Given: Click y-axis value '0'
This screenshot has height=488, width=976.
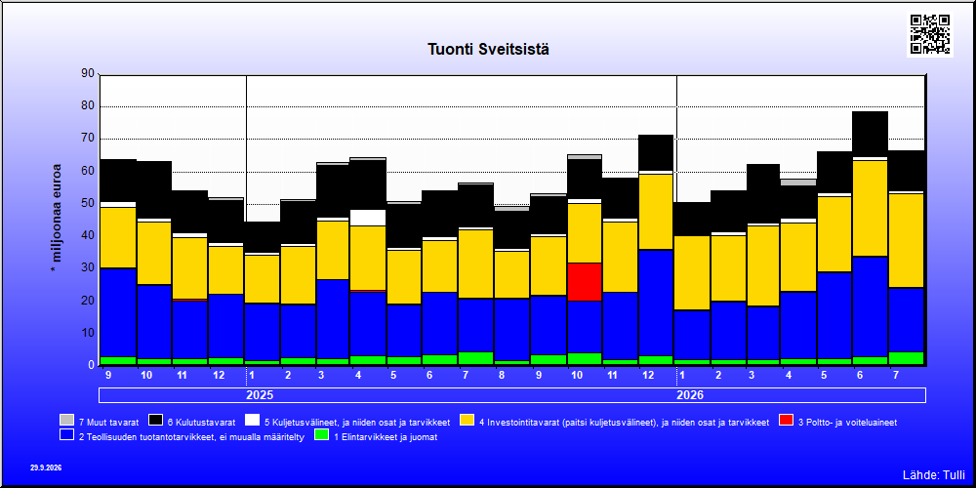Looking at the screenshot, I should [x=91, y=365].
